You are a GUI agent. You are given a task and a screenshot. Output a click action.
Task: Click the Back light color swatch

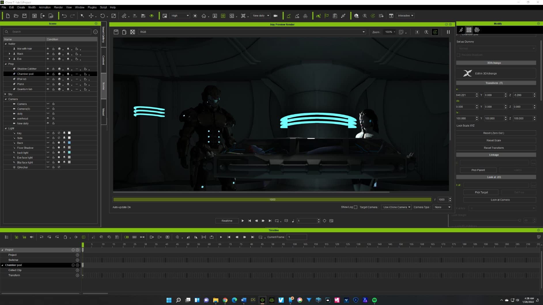pos(69,143)
